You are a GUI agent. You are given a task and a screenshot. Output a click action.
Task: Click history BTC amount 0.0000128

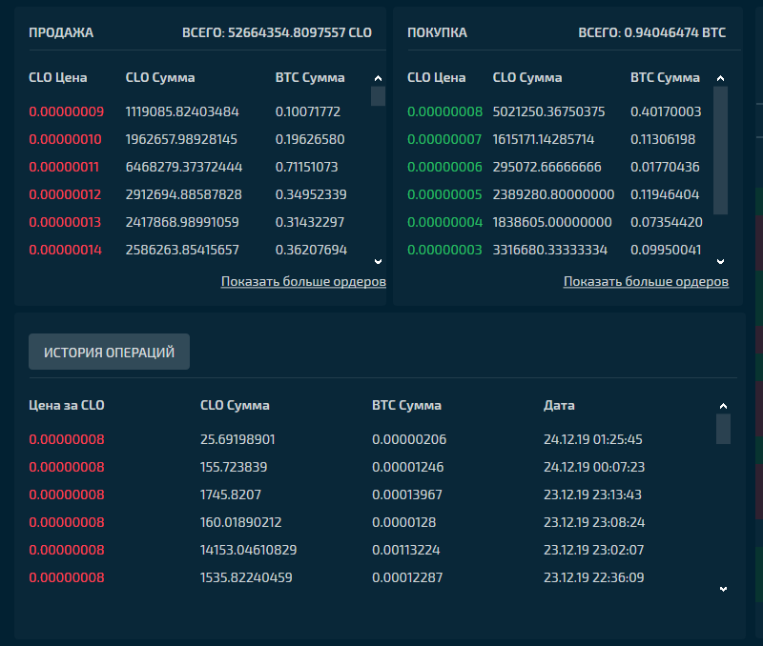[403, 522]
